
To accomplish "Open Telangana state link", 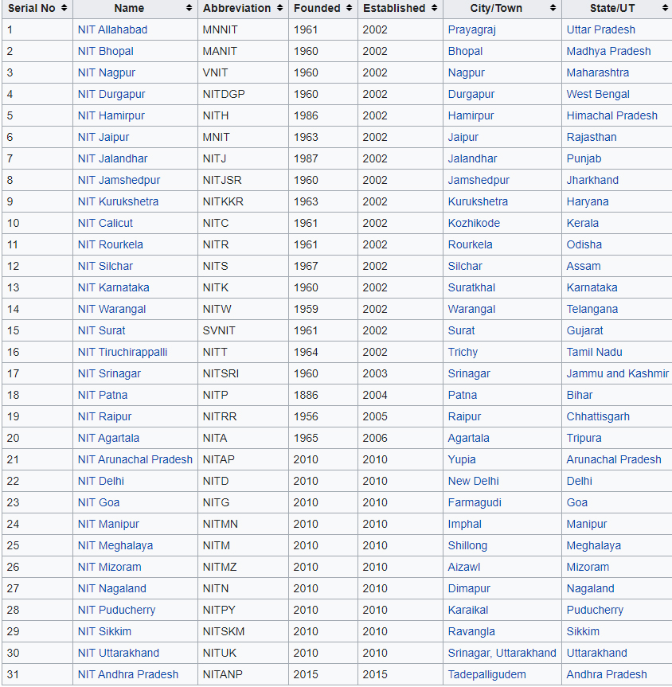I will point(592,309).
